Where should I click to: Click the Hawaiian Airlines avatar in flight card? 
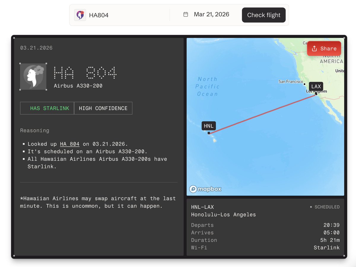[x=33, y=76]
